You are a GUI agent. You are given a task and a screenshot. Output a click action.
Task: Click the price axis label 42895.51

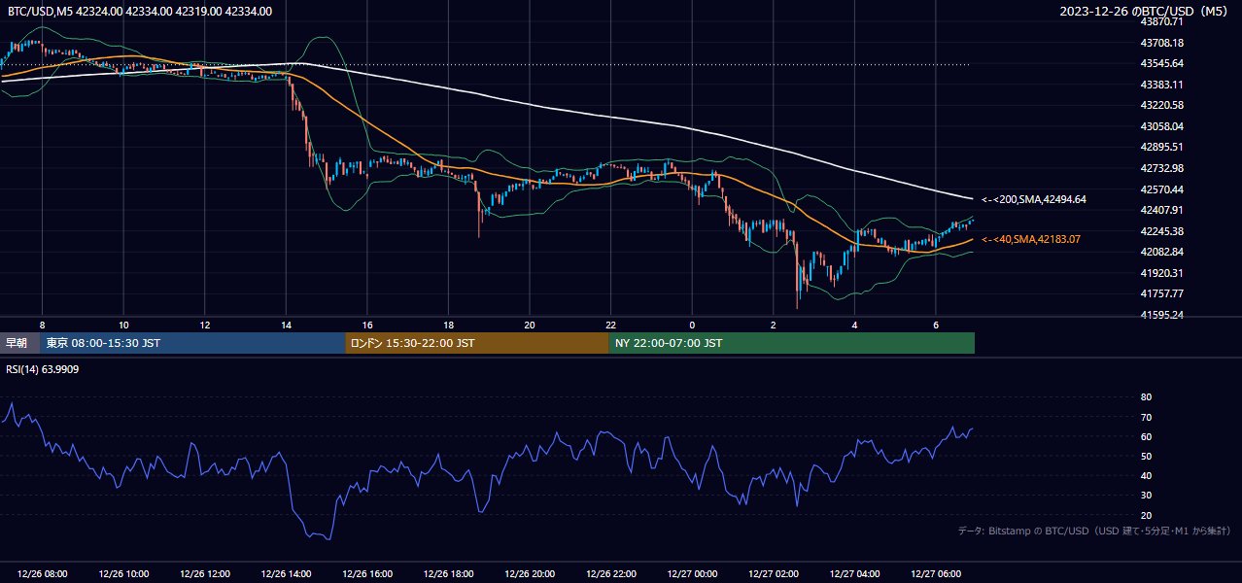coord(1161,147)
